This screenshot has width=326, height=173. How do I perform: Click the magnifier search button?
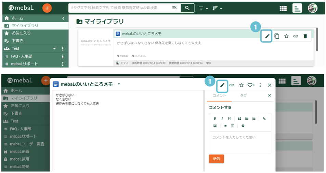coord(187,8)
